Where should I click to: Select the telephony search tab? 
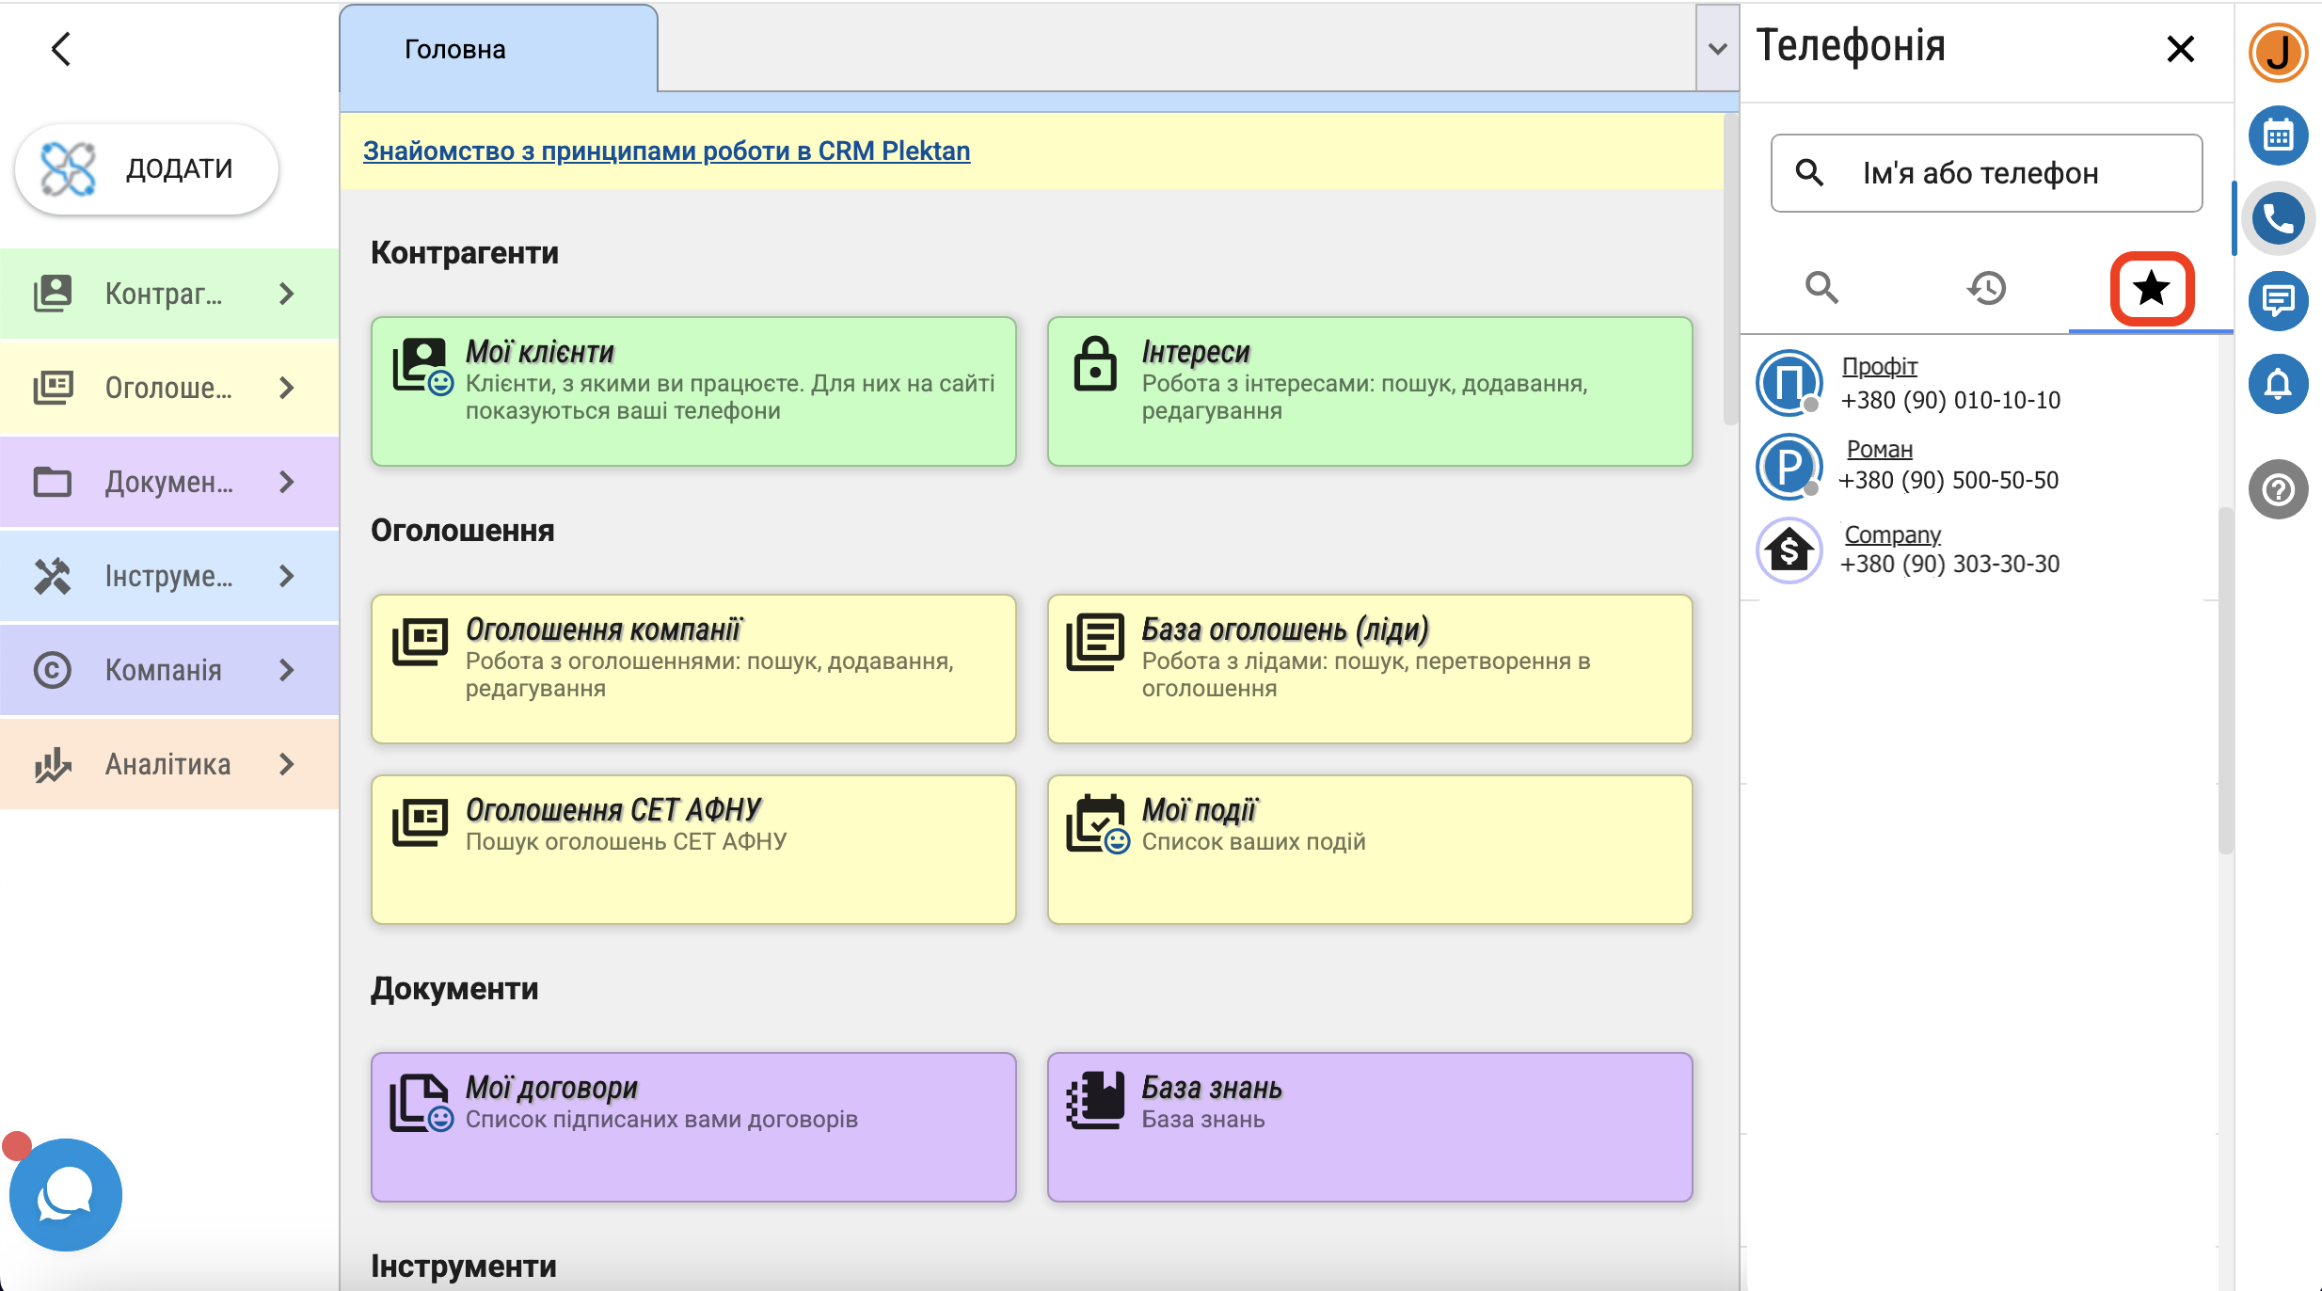click(1821, 288)
